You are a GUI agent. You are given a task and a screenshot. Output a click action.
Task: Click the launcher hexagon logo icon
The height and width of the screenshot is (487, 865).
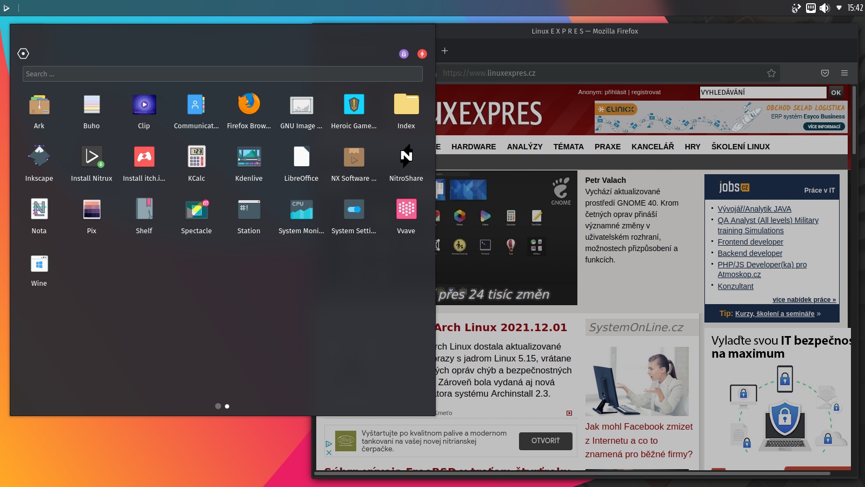coord(23,54)
